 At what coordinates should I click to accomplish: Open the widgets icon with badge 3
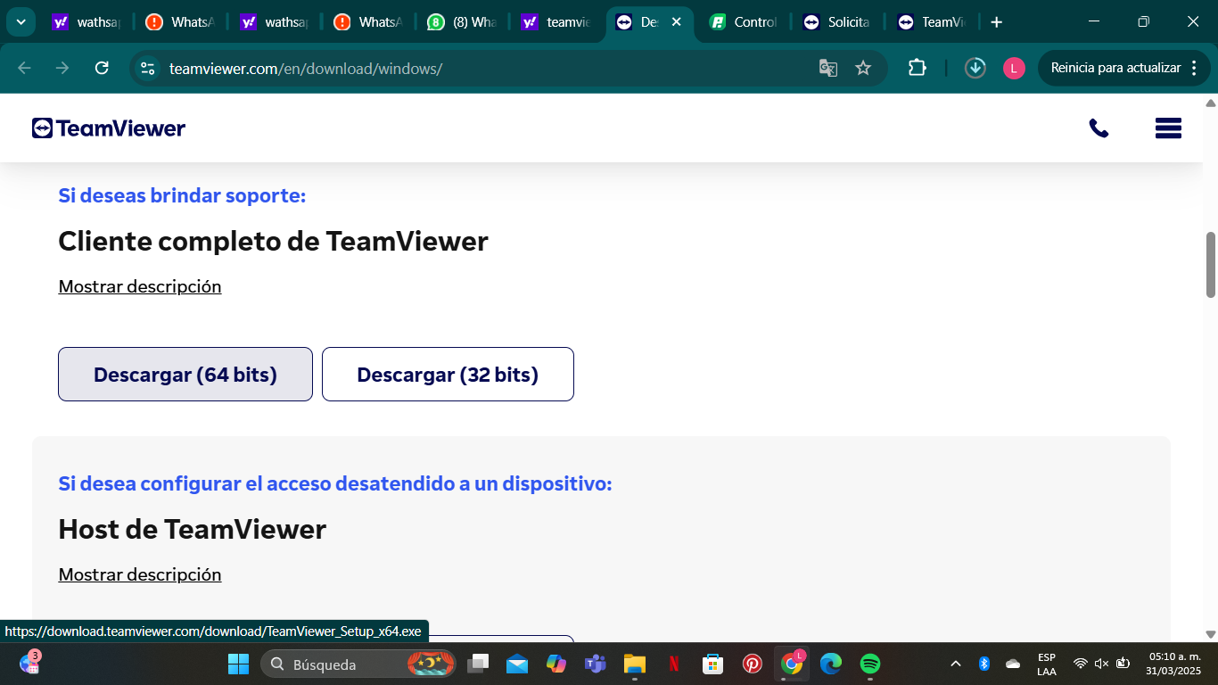(29, 663)
